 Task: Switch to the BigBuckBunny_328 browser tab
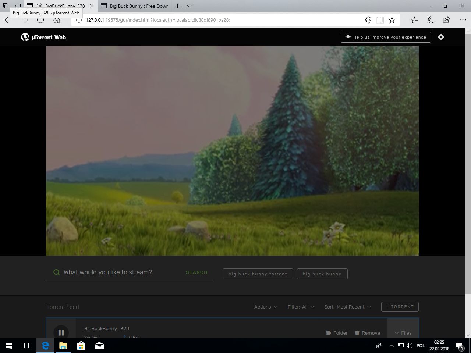point(61,6)
